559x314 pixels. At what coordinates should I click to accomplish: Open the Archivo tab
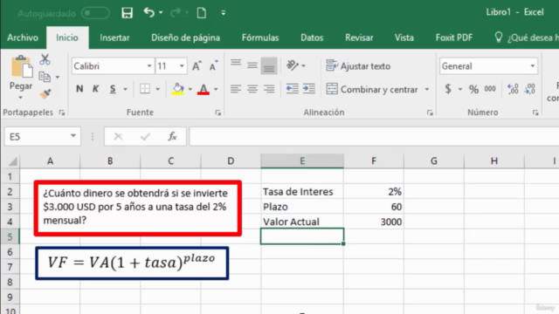tap(23, 38)
